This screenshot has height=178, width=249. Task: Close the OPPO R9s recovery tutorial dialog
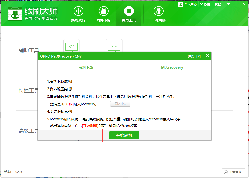point(208,56)
